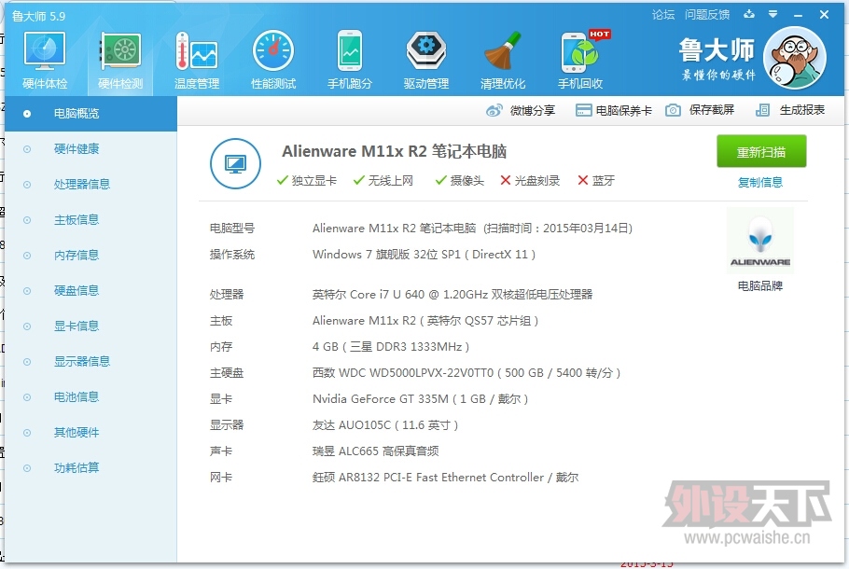Viewport: 849px width, 569px height.
Task: Click the 蓝牙 feature indicator
Action: tap(596, 181)
